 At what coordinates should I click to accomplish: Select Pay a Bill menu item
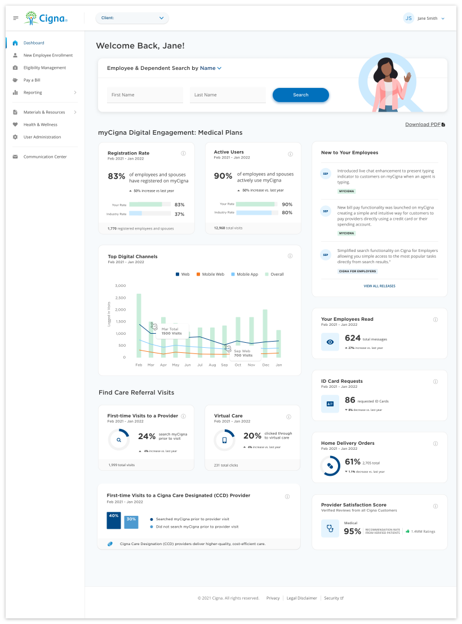coord(32,80)
